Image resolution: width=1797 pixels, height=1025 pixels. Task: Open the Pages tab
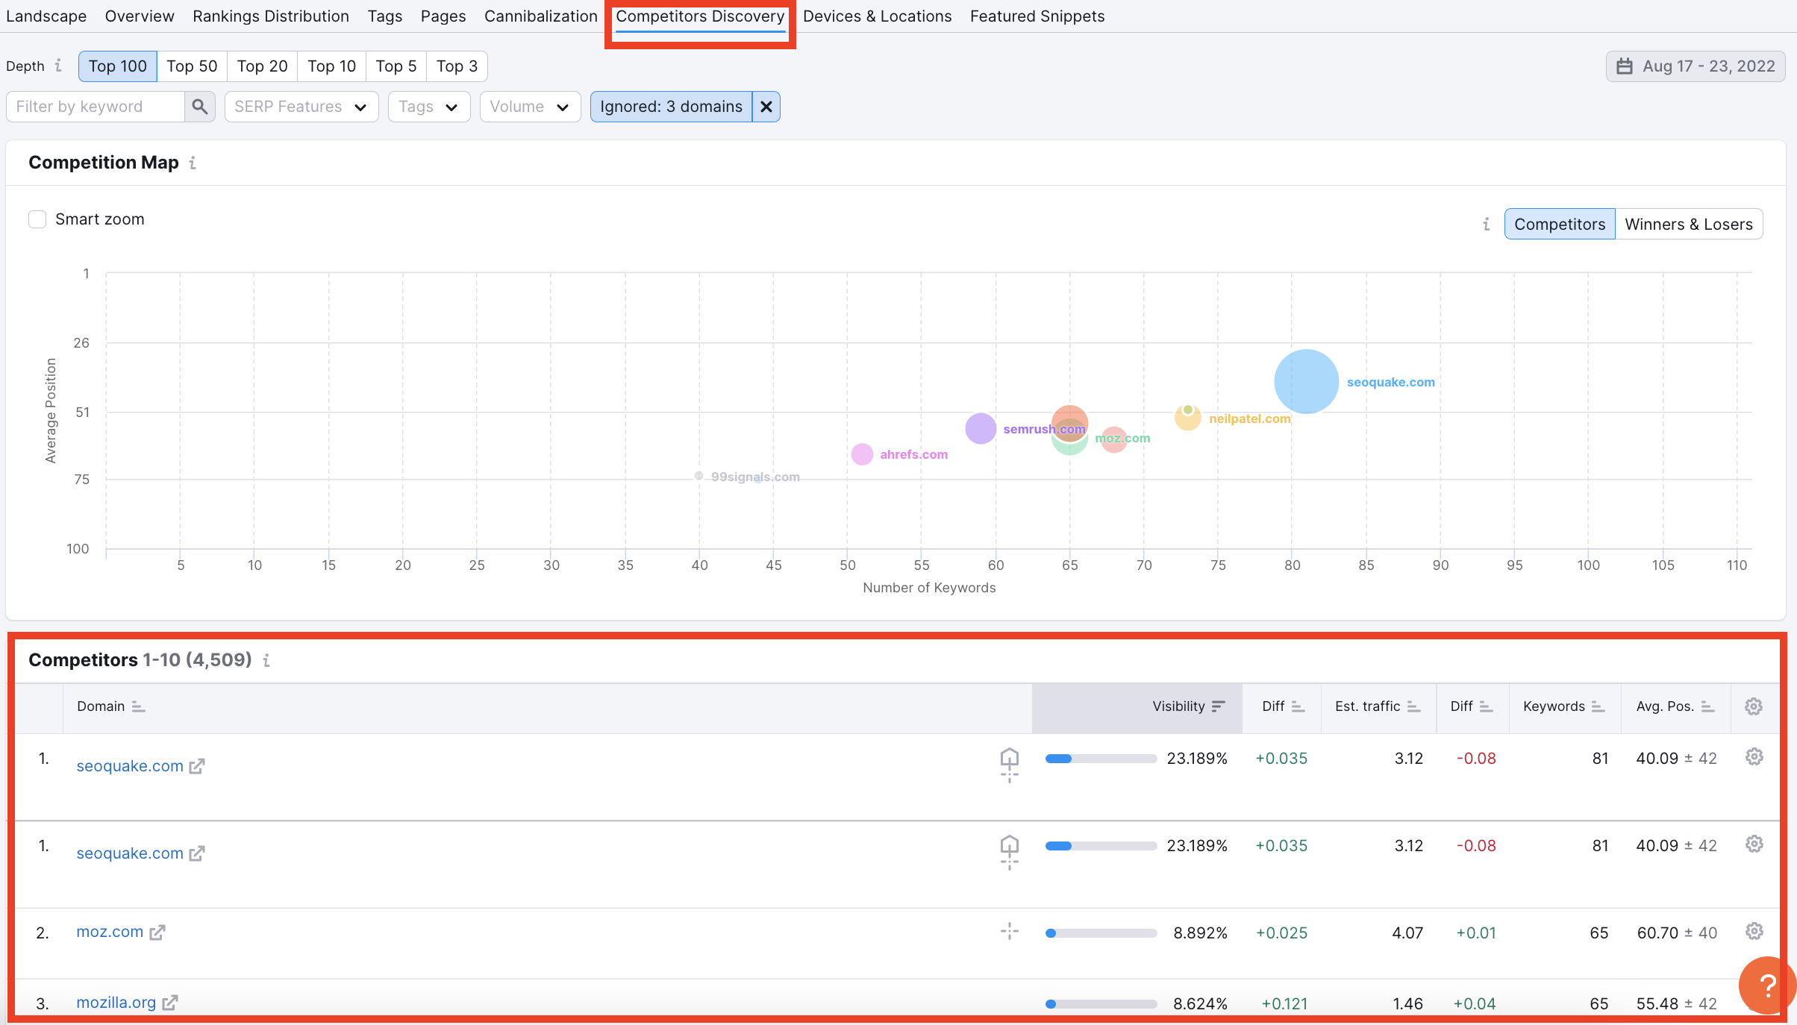443,16
